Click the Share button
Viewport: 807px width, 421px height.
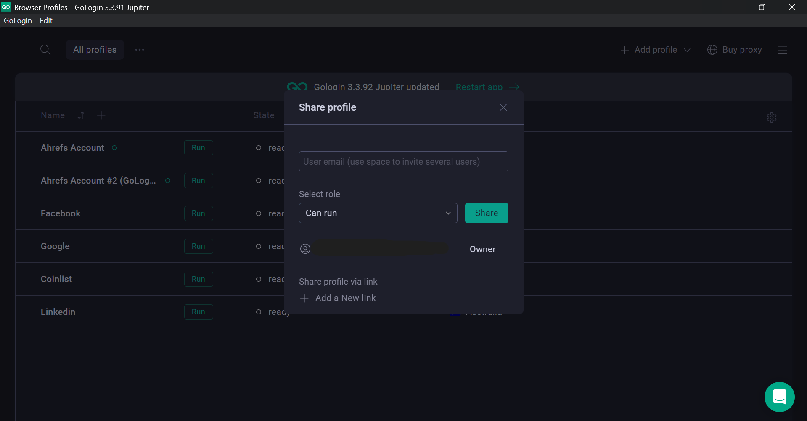pyautogui.click(x=487, y=213)
